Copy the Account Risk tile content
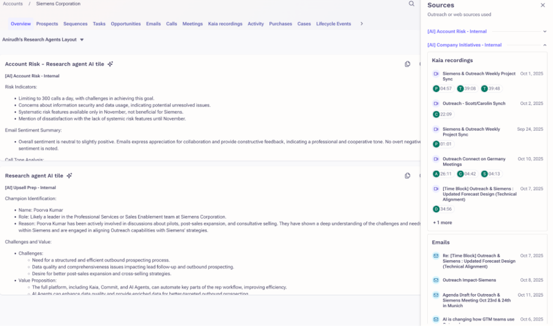The width and height of the screenshot is (553, 326). (408, 64)
